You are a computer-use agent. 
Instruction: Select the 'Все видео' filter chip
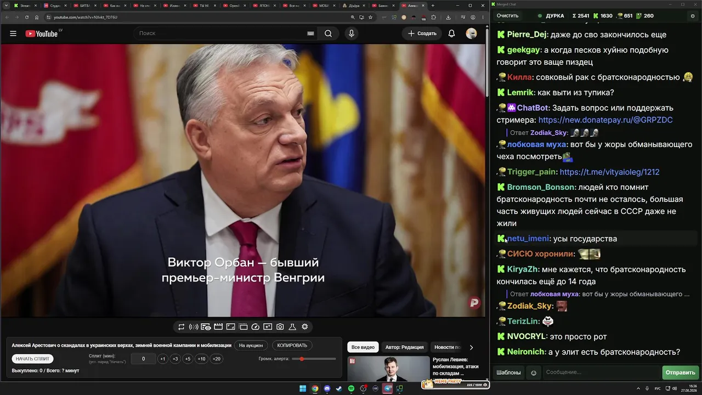(x=363, y=347)
